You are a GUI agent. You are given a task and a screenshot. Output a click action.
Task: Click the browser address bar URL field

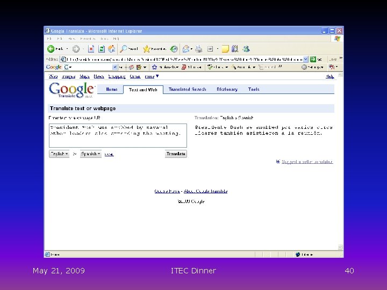click(x=184, y=59)
